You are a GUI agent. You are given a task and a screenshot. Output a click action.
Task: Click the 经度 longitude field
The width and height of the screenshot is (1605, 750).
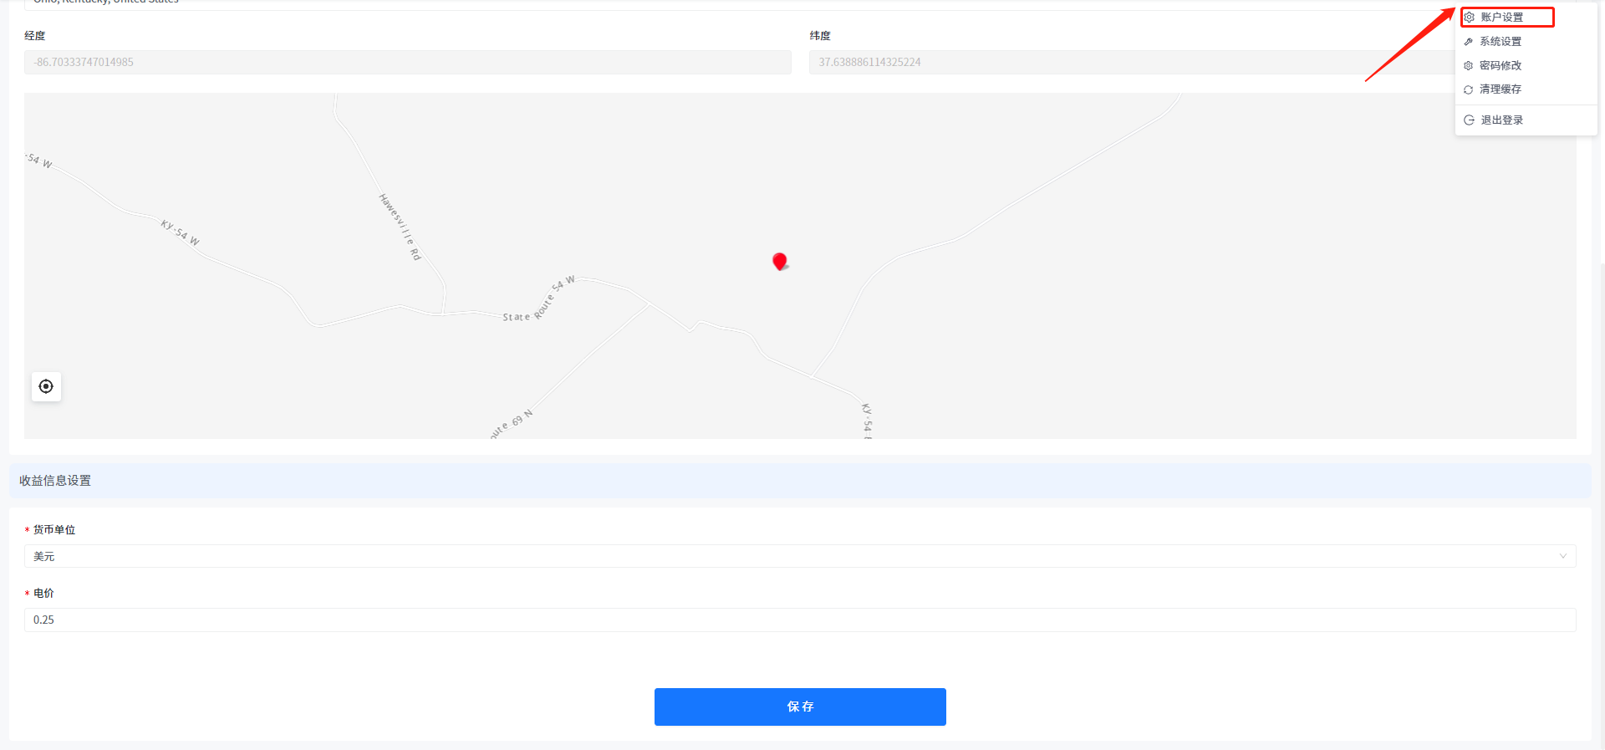(407, 63)
